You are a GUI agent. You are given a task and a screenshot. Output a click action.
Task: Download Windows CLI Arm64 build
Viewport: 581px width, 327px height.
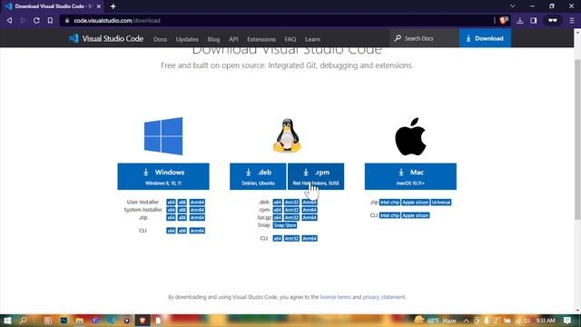[197, 231]
